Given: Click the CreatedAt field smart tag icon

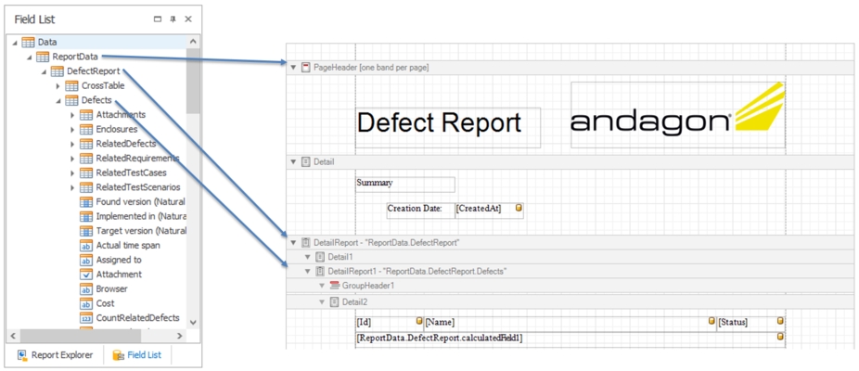Looking at the screenshot, I should (x=519, y=208).
